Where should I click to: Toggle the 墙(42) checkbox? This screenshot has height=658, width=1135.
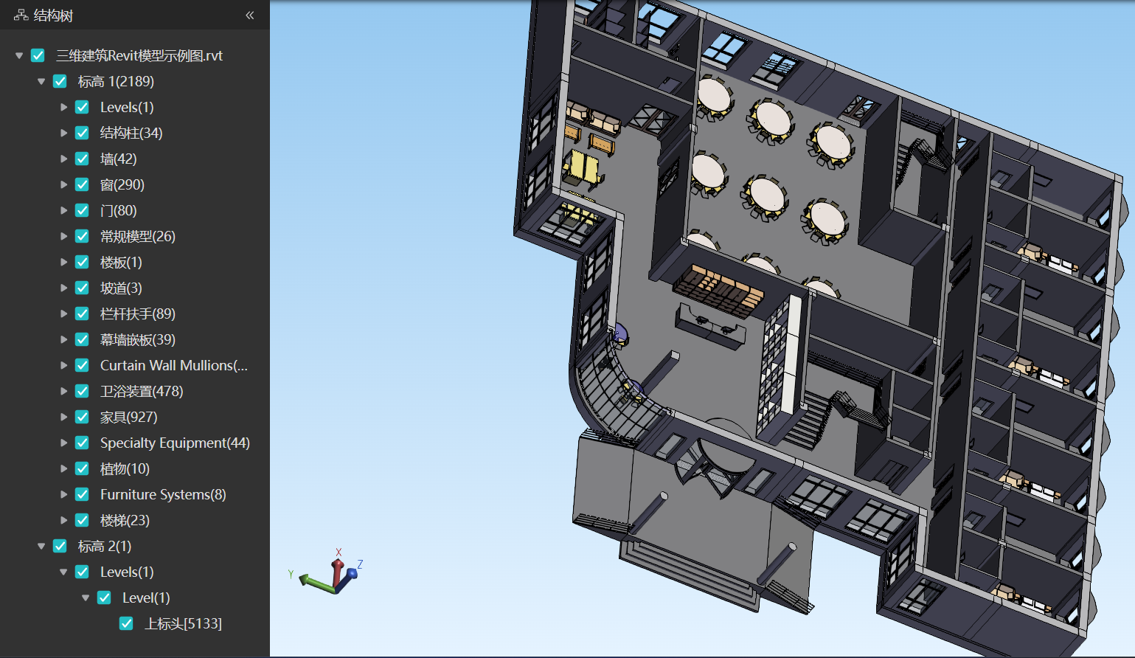[82, 159]
